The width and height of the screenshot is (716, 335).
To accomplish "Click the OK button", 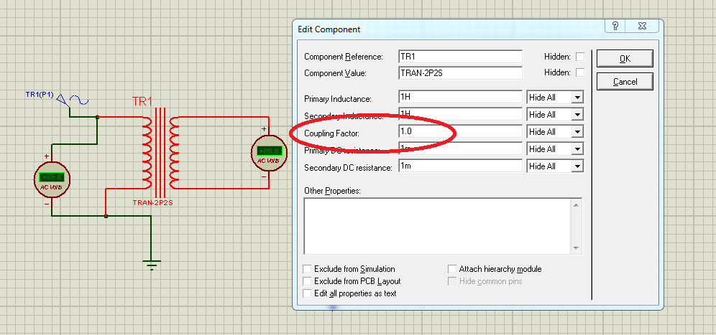I will point(625,59).
